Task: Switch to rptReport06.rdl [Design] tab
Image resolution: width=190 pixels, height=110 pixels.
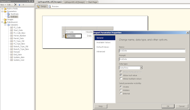Action: tap(50, 2)
